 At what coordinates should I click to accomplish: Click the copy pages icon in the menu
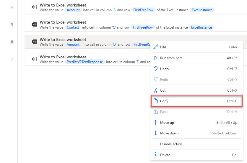(156, 101)
